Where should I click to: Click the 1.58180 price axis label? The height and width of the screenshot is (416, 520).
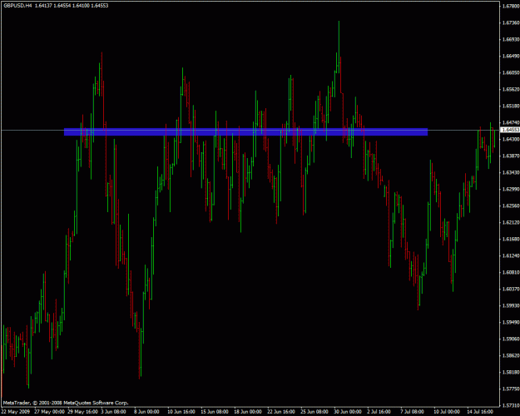click(511, 372)
